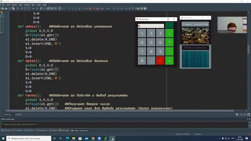
Task: Open the View menu
Action: point(20,5)
